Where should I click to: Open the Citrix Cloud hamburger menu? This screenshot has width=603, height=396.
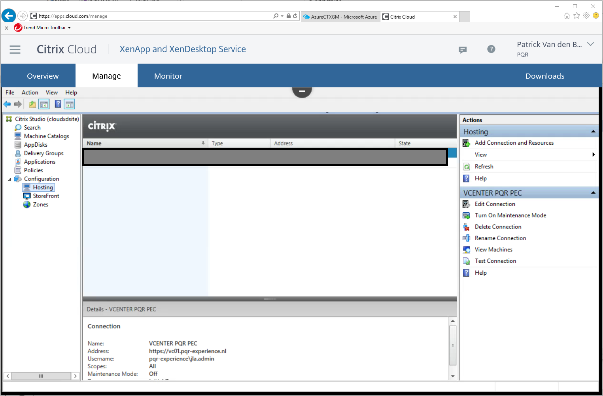tap(15, 49)
